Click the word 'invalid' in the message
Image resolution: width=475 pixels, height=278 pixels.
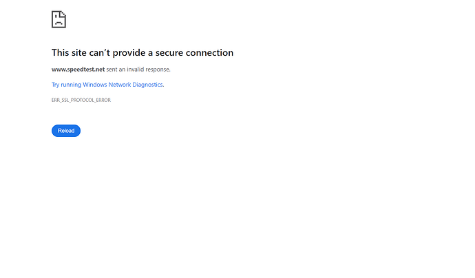[136, 69]
